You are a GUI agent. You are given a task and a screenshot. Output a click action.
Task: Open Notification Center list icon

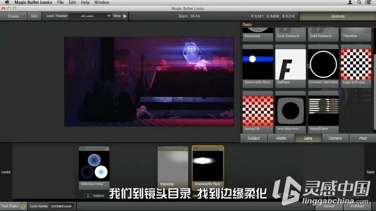368,2
